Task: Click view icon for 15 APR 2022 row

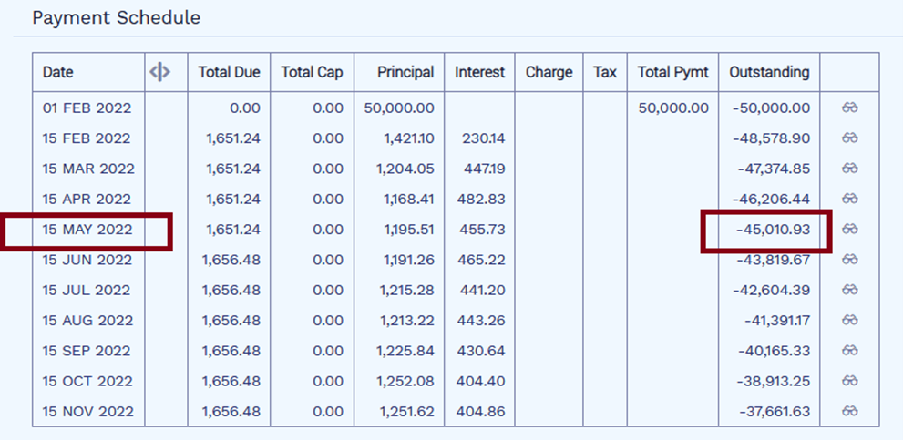Action: click(849, 199)
